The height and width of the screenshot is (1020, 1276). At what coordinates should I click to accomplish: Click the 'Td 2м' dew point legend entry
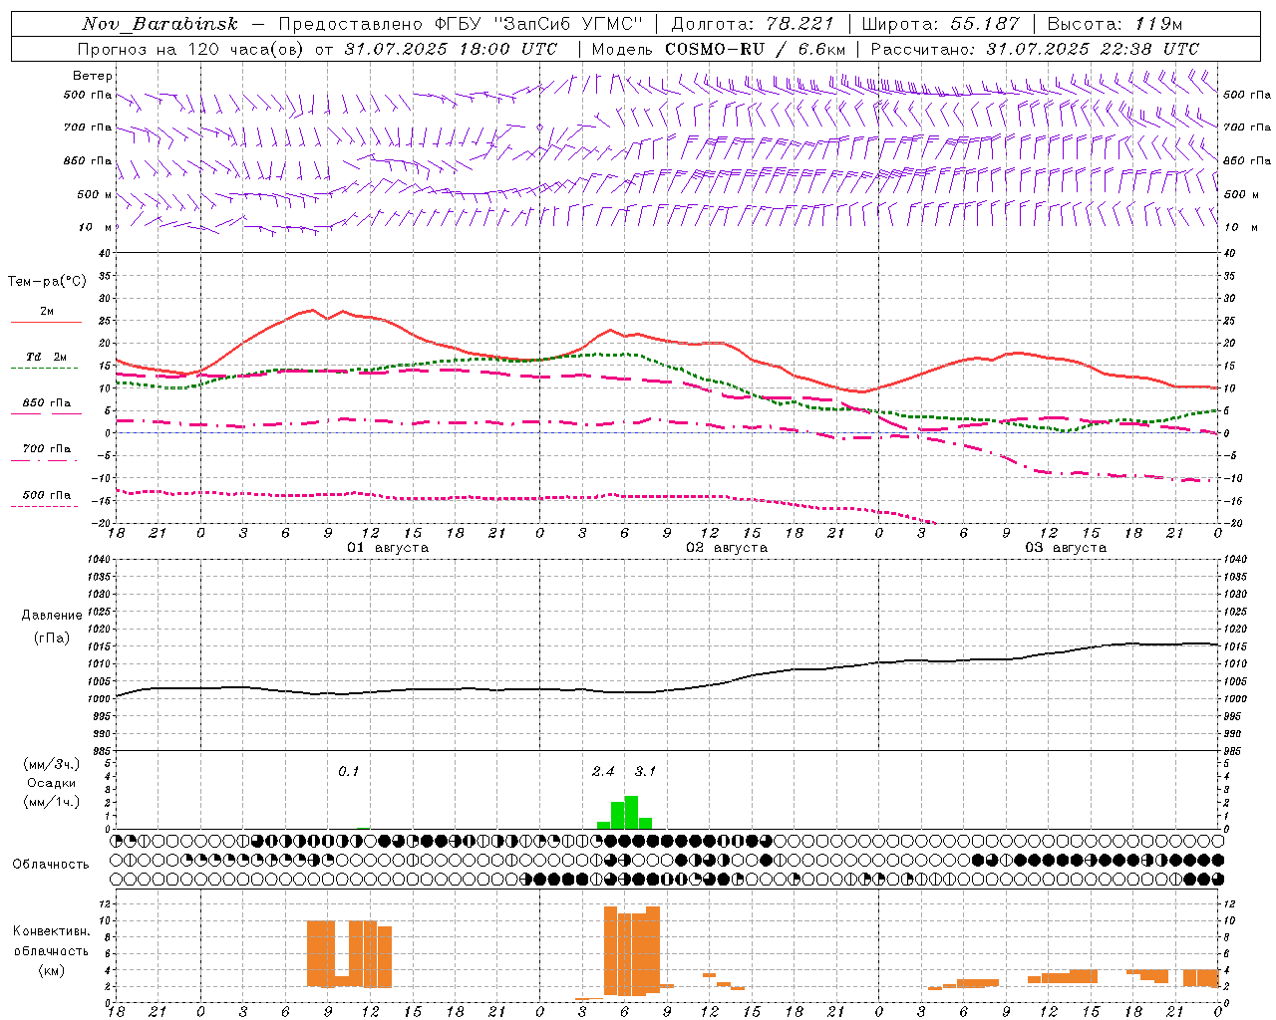[x=47, y=357]
